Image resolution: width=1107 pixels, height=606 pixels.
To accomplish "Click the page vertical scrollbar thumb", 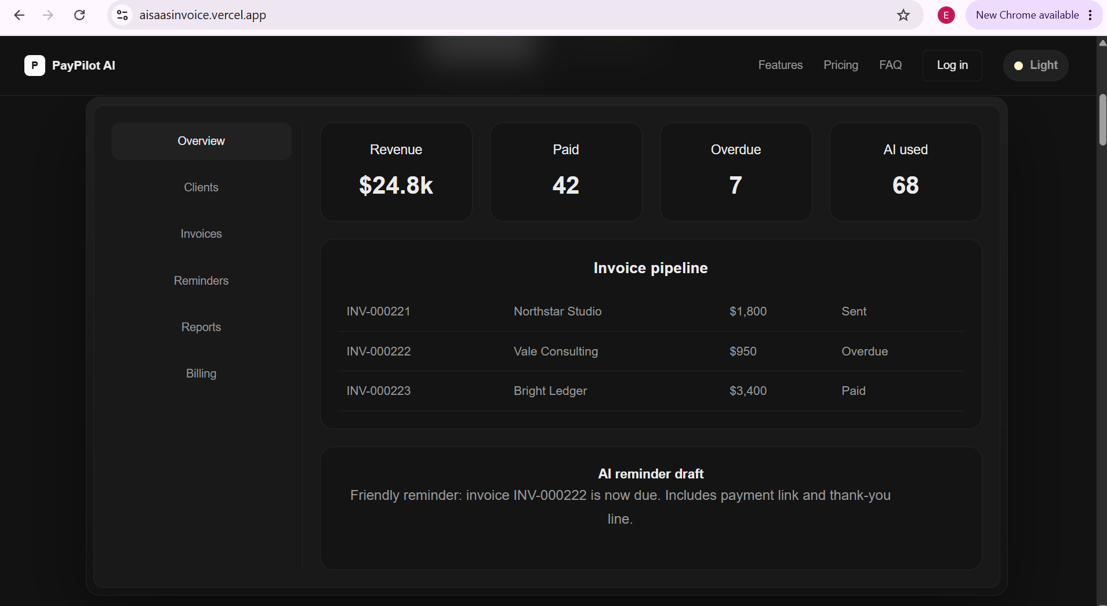I will pyautogui.click(x=1102, y=119).
